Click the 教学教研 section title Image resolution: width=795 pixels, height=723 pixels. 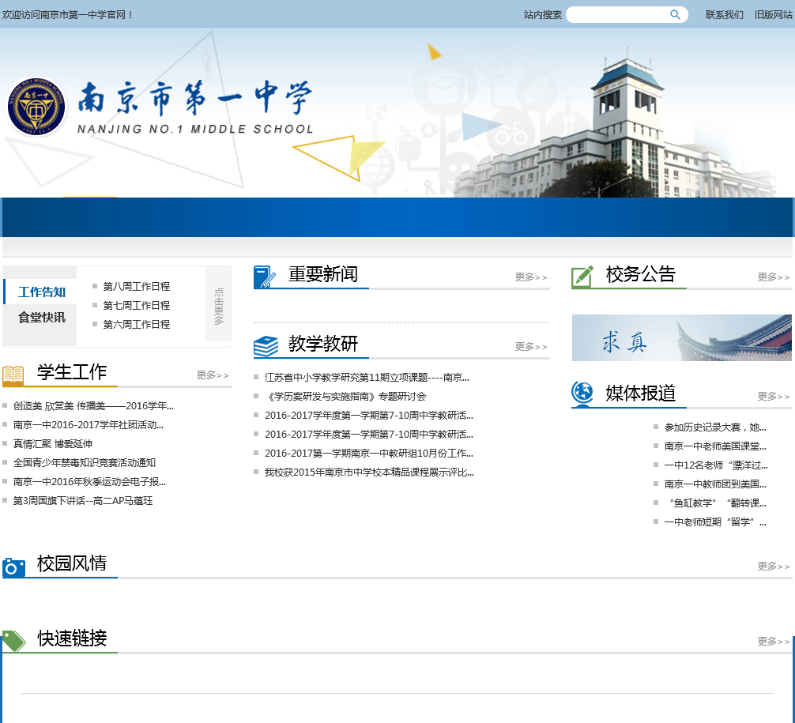click(323, 344)
